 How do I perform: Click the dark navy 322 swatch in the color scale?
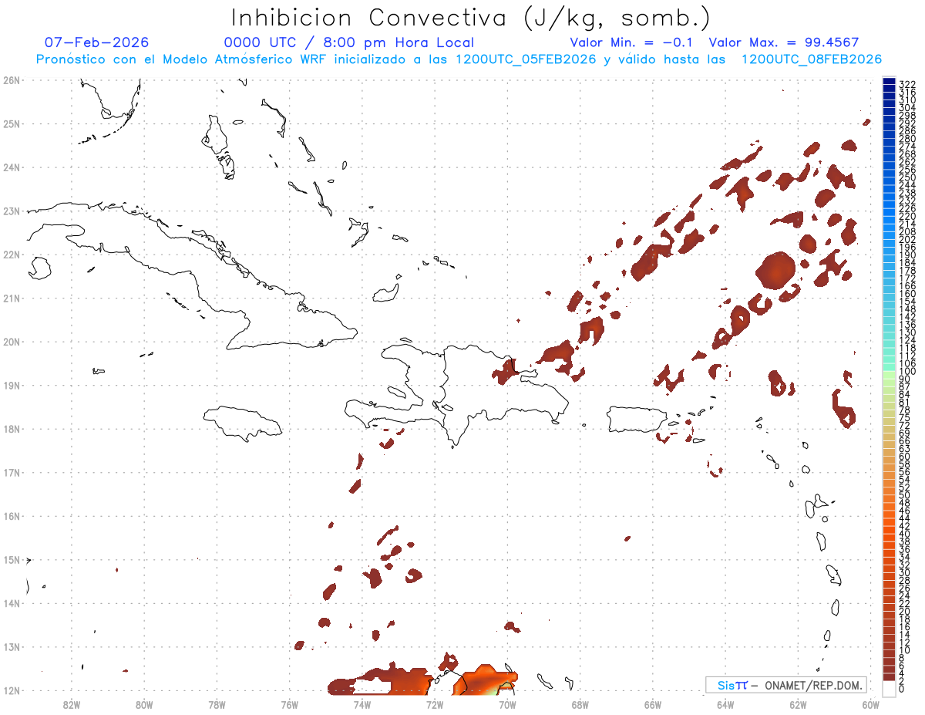pyautogui.click(x=889, y=82)
